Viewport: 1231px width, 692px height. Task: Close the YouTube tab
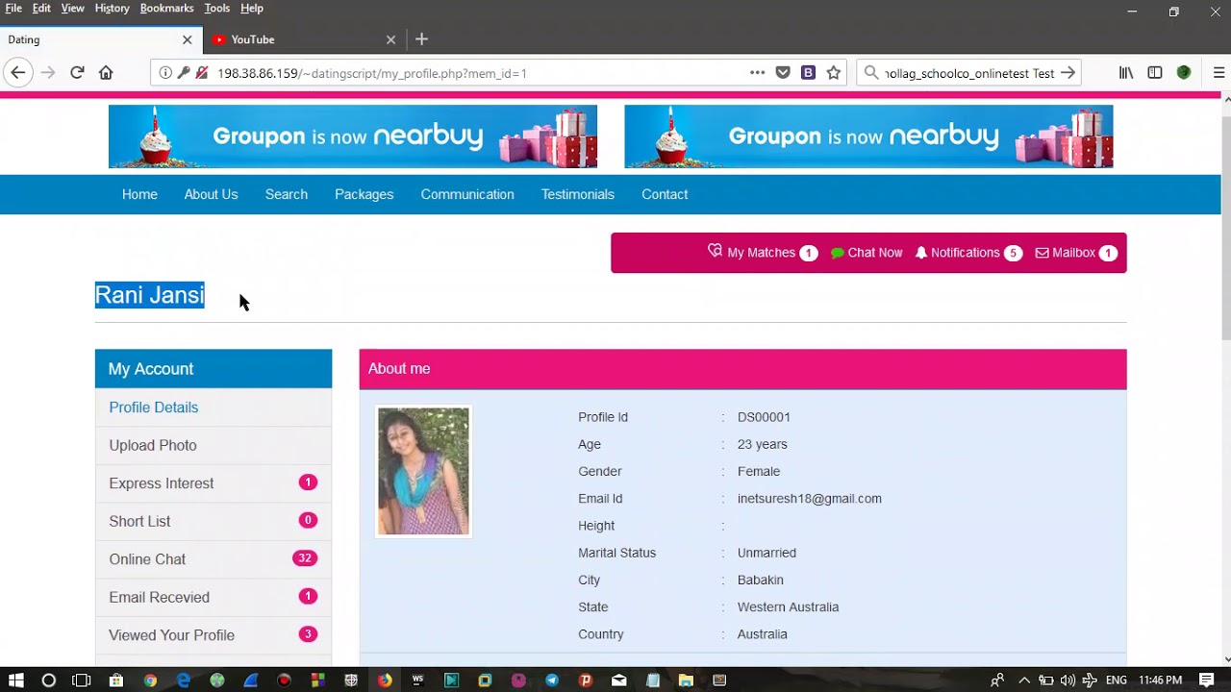tap(390, 39)
